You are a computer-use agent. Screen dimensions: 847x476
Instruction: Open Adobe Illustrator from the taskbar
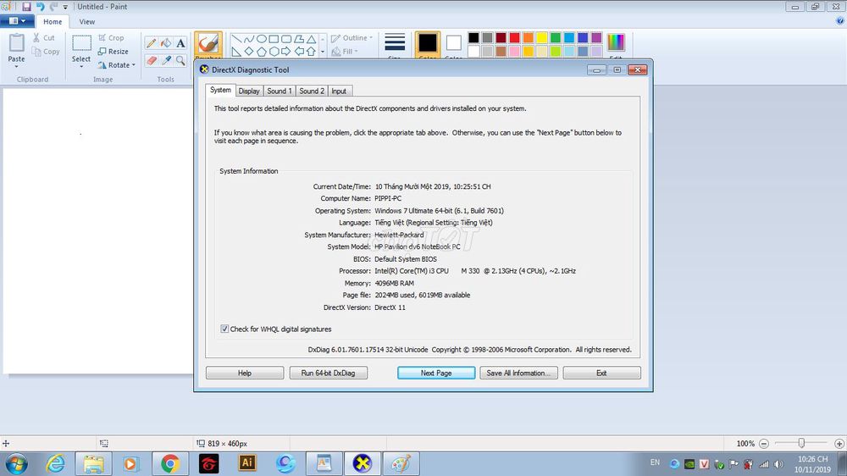click(246, 463)
